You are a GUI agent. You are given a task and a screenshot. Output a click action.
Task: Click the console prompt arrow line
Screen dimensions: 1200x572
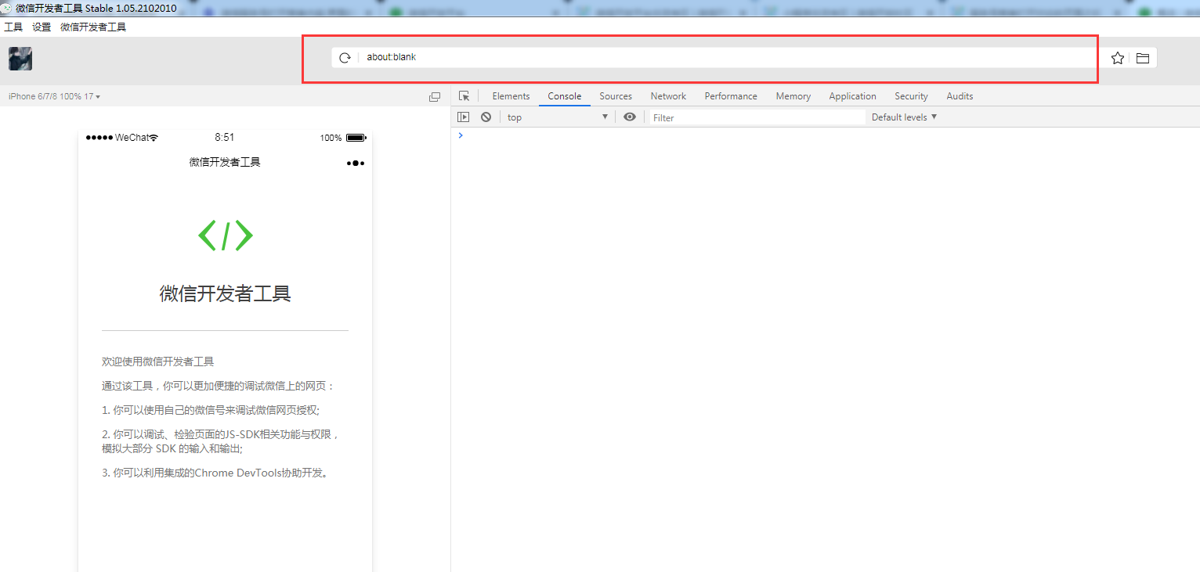click(825, 135)
